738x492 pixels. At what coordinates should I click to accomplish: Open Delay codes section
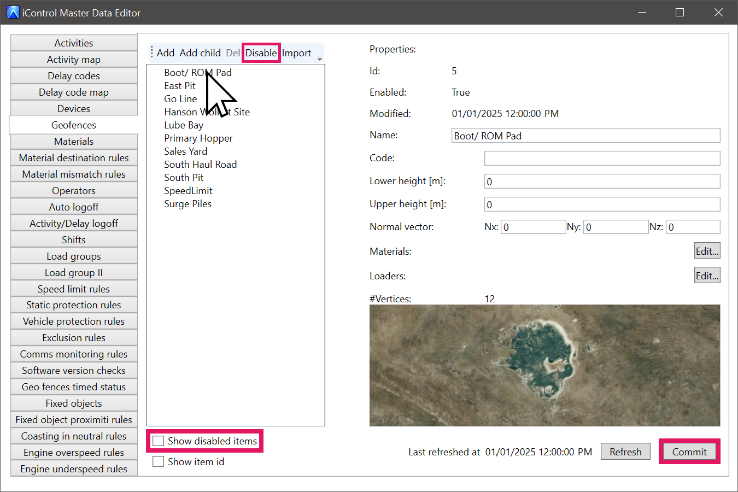tap(74, 76)
